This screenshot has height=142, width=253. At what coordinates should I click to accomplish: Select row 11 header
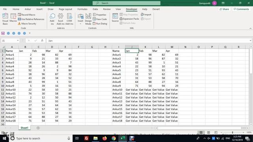tap(3, 90)
